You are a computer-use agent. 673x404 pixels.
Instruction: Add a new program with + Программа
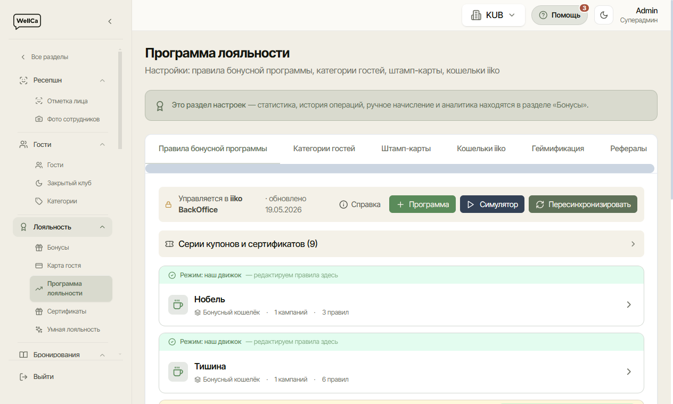(422, 204)
